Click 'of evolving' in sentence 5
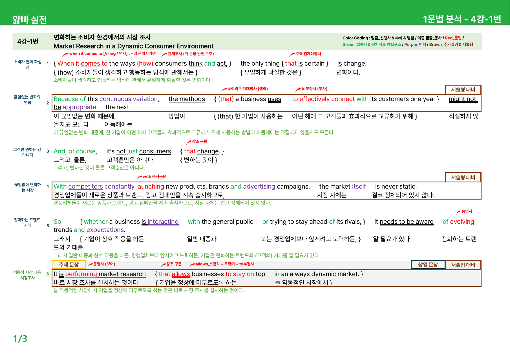 (458, 222)
